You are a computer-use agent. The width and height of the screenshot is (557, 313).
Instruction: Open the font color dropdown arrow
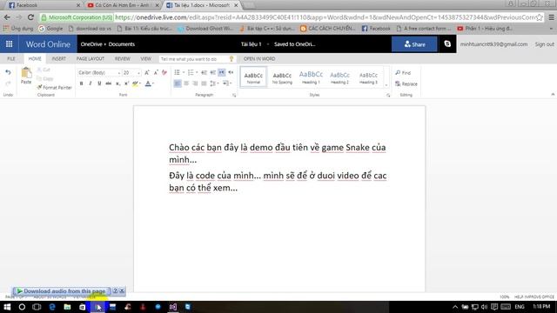[x=153, y=83]
